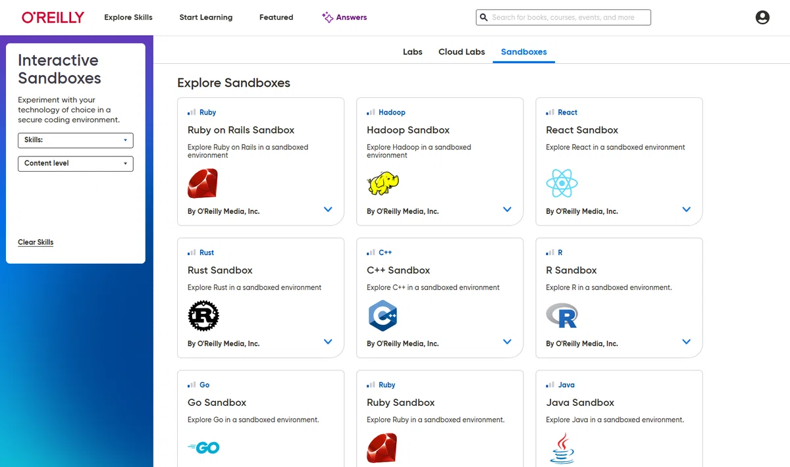Click the O'Reilly logo

(x=53, y=18)
